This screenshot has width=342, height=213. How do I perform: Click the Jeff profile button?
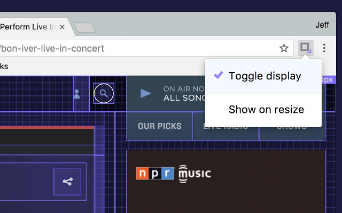[x=322, y=25]
